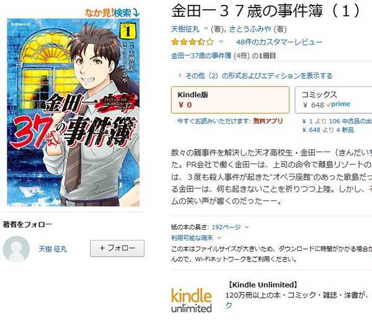Click the prime badge next to ¥648
Screen dimensions: 372x321
(x=338, y=104)
